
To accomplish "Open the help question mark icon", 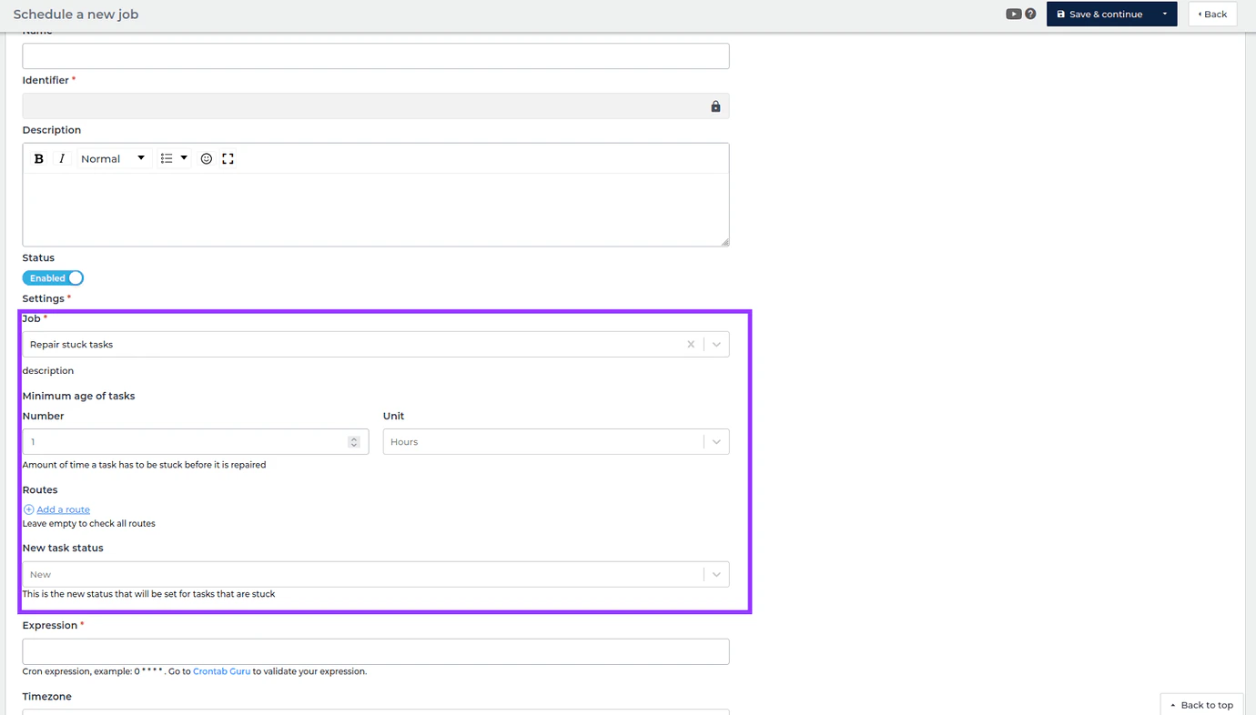I will click(x=1030, y=14).
